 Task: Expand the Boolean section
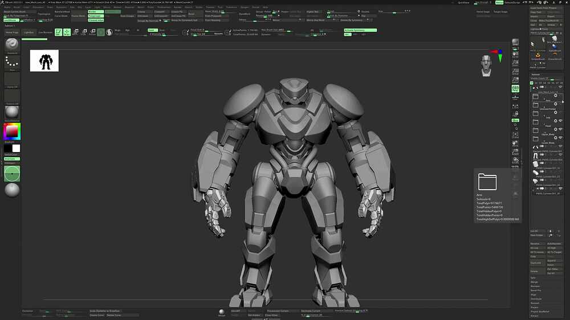[x=535, y=286]
